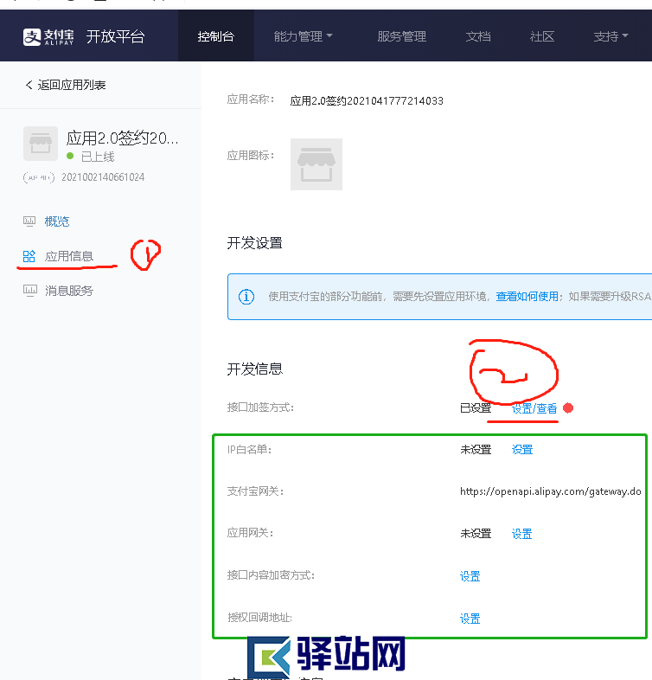Expand the 能力管理 dropdown menu
This screenshot has width=652, height=680.
click(303, 36)
